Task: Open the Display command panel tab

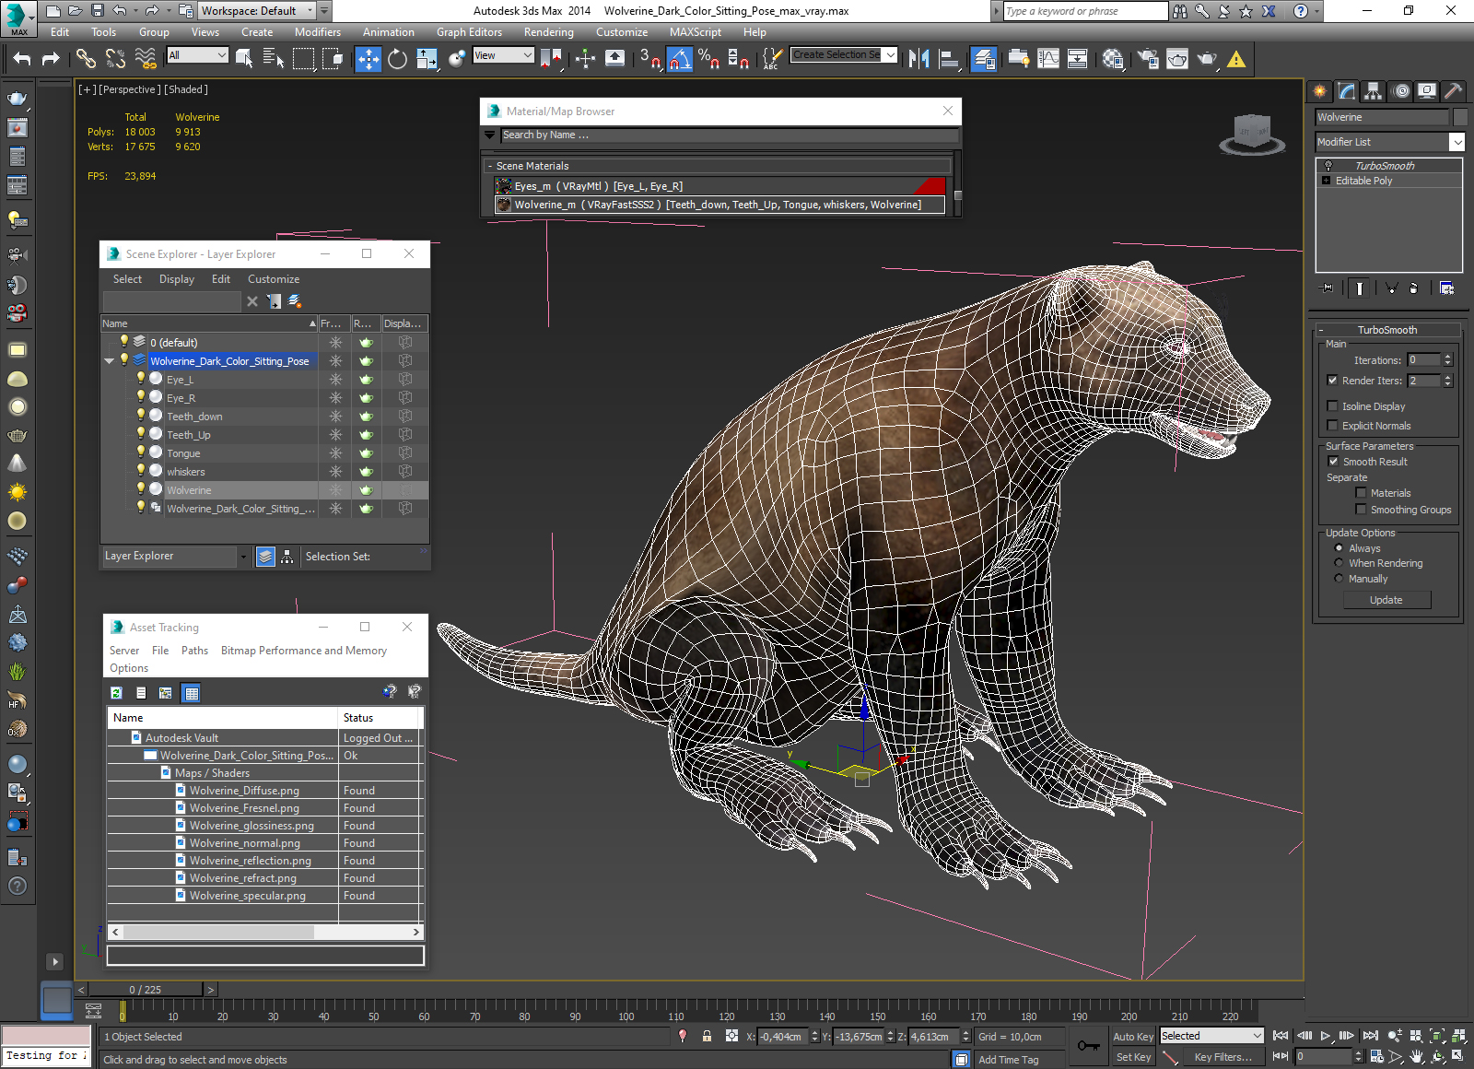Action: click(1427, 90)
